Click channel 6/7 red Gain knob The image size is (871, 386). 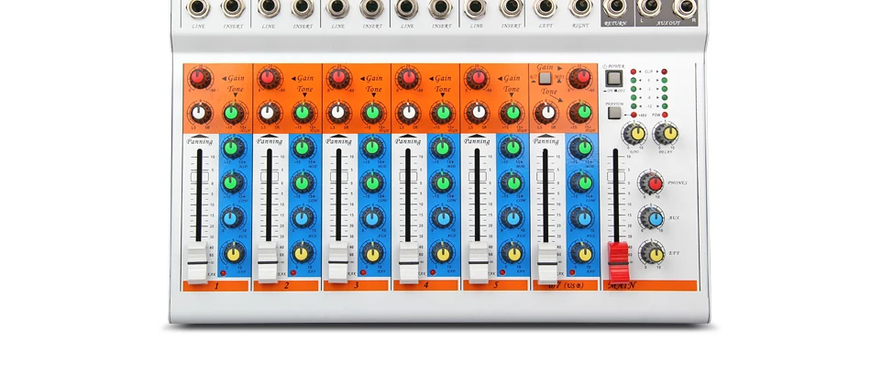click(581, 78)
